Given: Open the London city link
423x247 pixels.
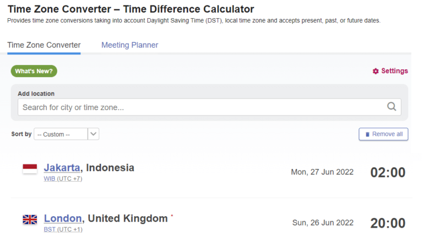Looking at the screenshot, I should (63, 218).
